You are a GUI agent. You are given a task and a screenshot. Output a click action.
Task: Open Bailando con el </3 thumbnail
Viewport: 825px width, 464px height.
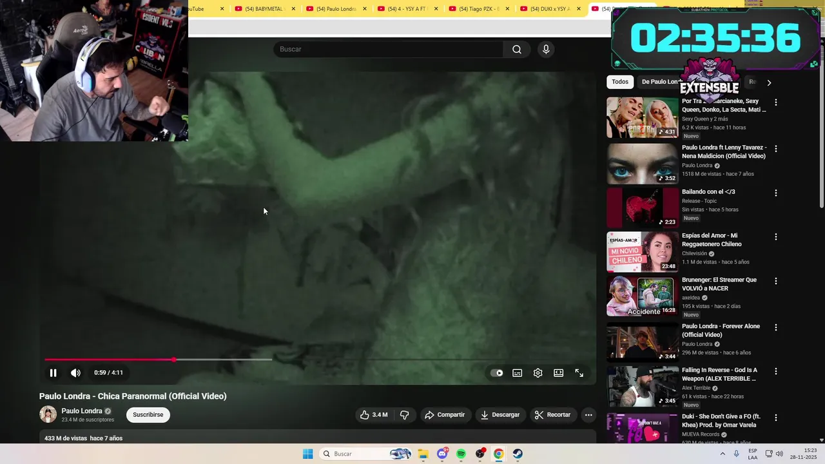(643, 208)
